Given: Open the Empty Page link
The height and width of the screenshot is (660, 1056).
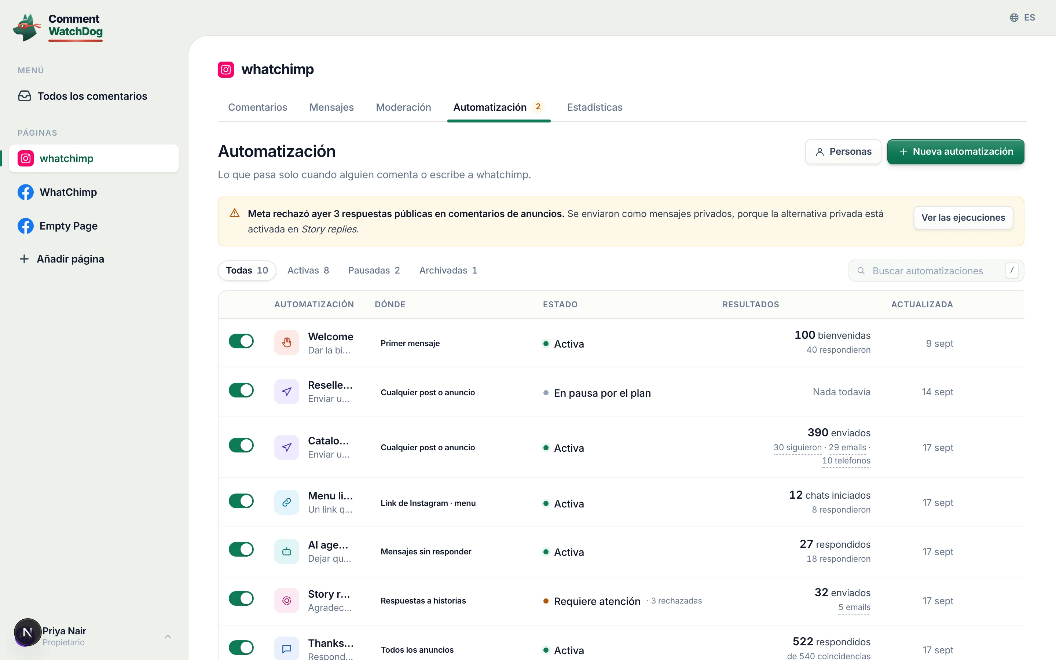Looking at the screenshot, I should (94, 225).
